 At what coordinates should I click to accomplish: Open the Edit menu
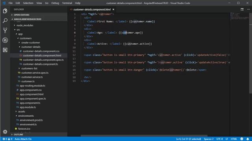(18, 3)
